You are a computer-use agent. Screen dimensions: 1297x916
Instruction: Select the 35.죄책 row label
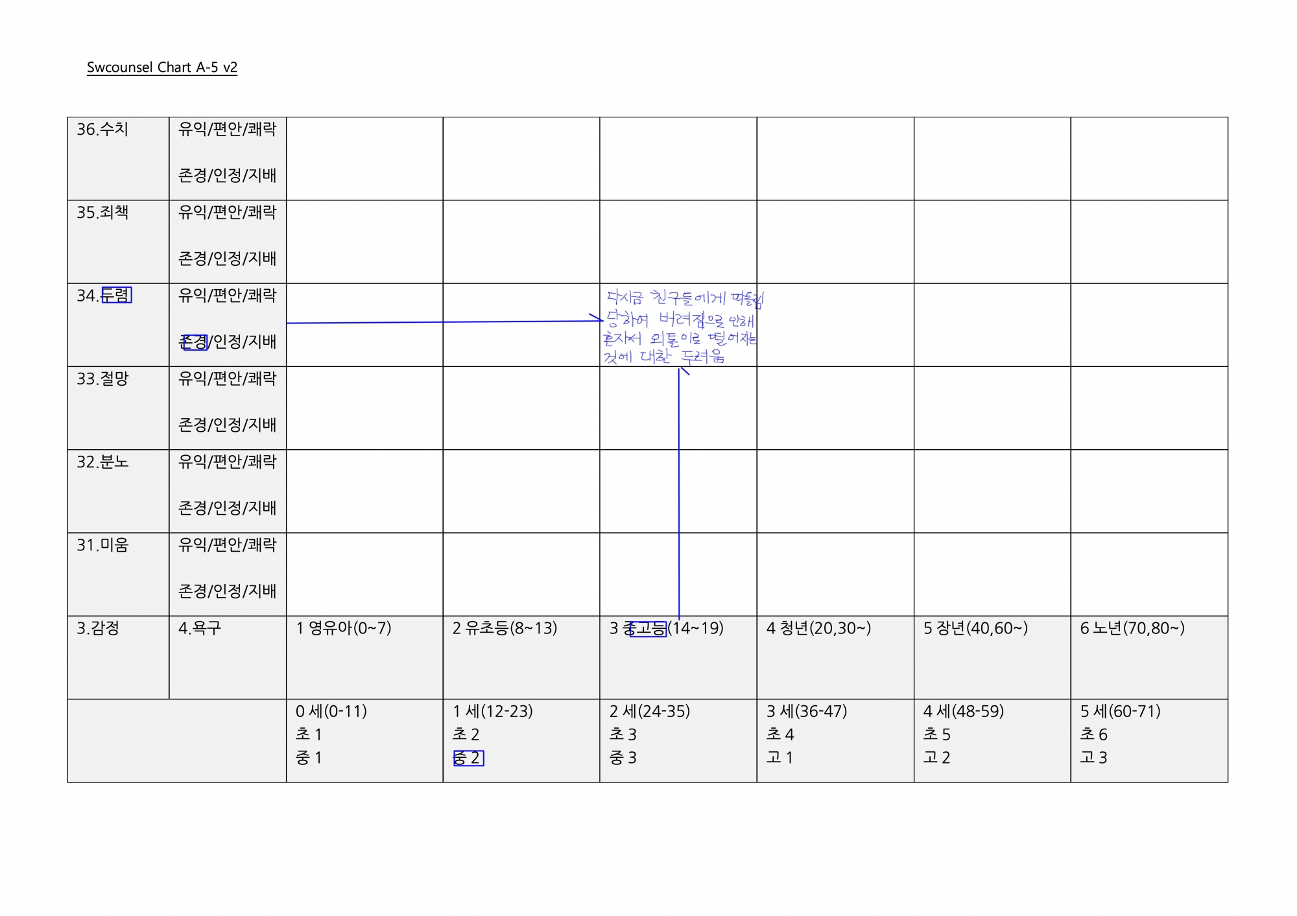102,213
